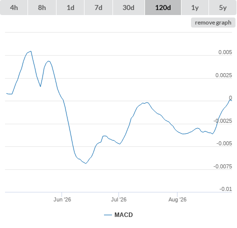237x228 pixels.
Task: Select the 8h range tab
Action: point(42,8)
